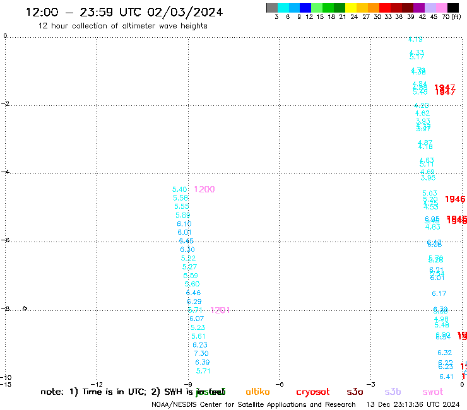Select the value '6.41' near the bottom right
This screenshot has height=410, width=467.
446,377
